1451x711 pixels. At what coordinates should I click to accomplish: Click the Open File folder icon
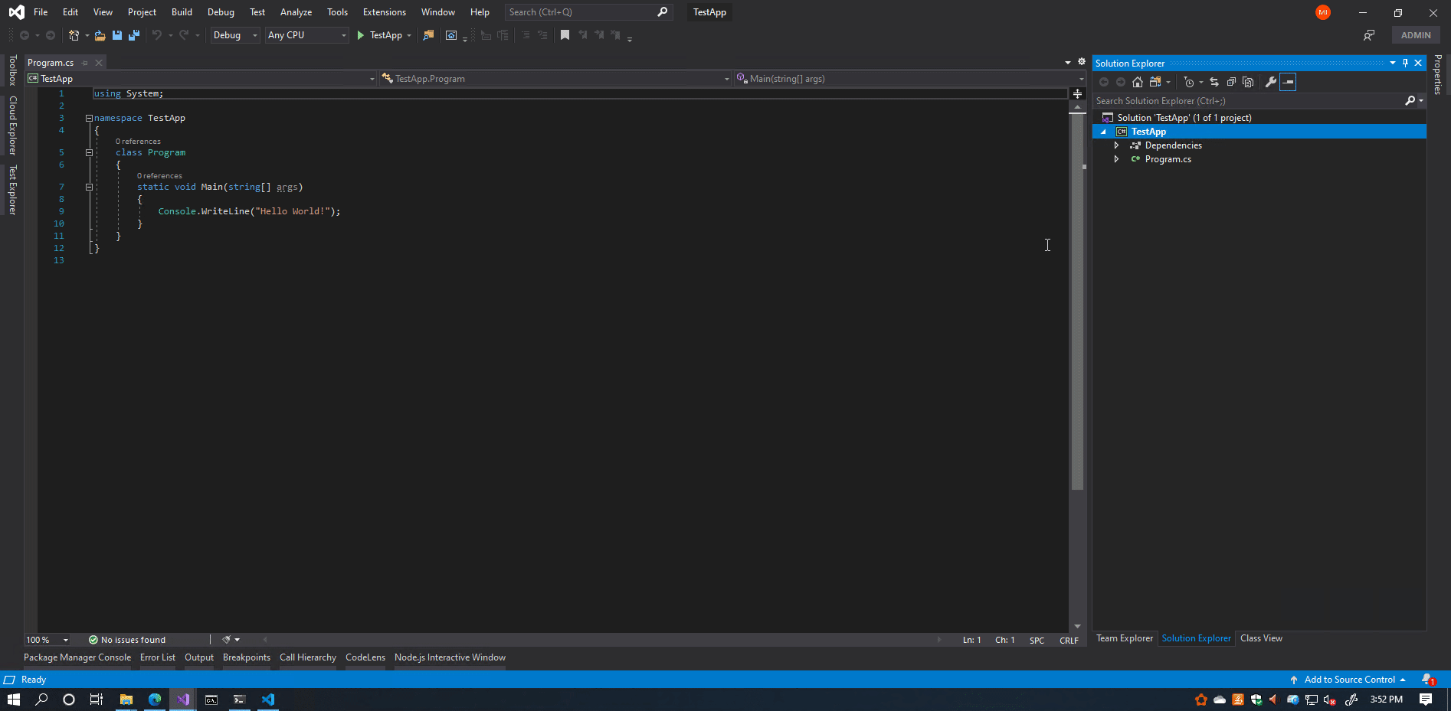point(100,35)
